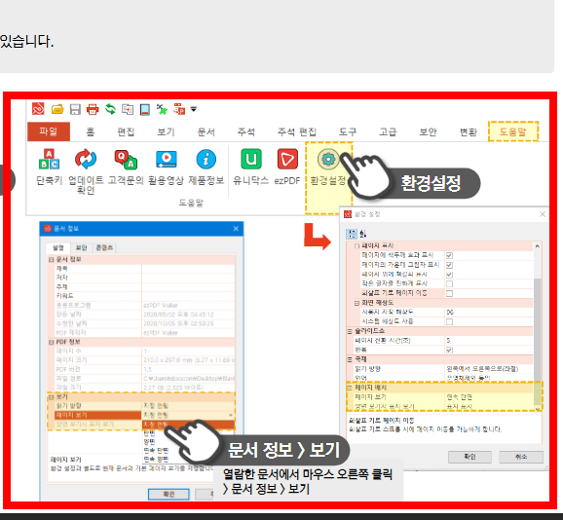Click the green star pointer icon

(x=162, y=109)
